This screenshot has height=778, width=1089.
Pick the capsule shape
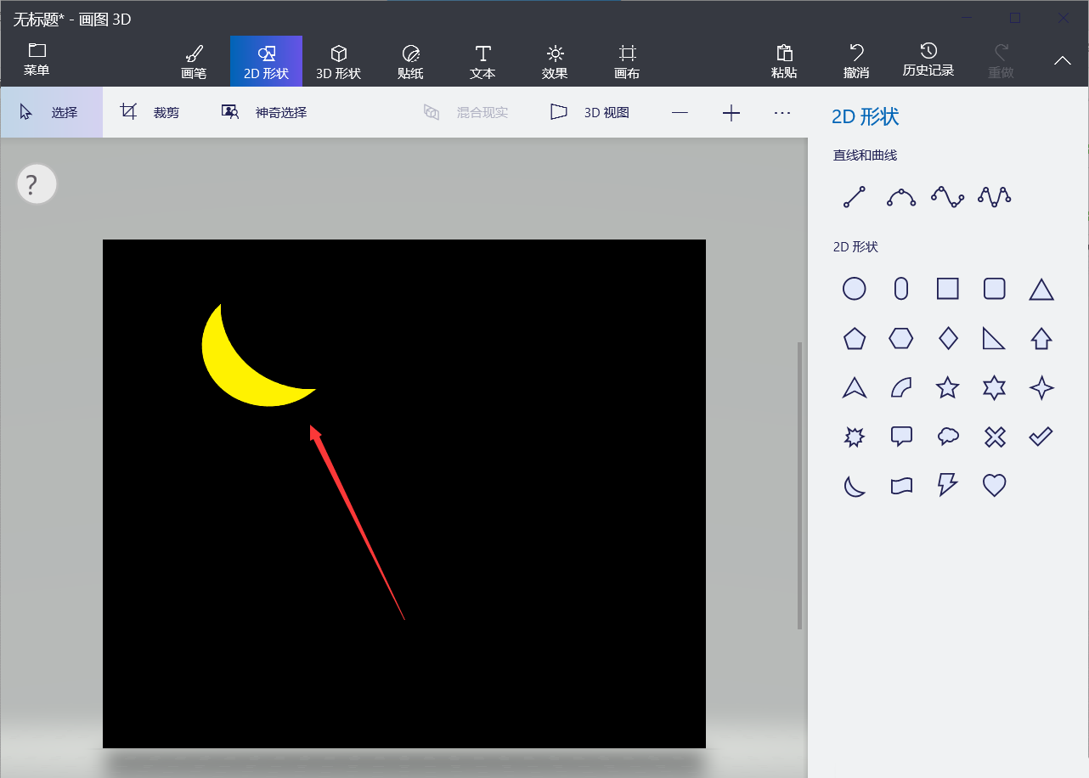[901, 289]
